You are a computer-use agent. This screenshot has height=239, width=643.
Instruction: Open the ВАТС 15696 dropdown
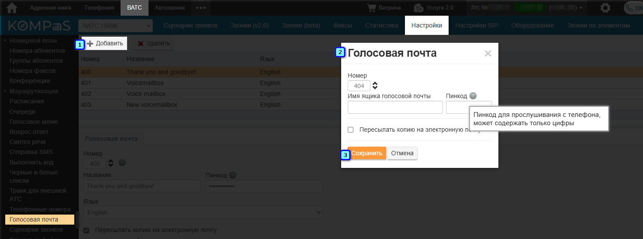point(115,26)
